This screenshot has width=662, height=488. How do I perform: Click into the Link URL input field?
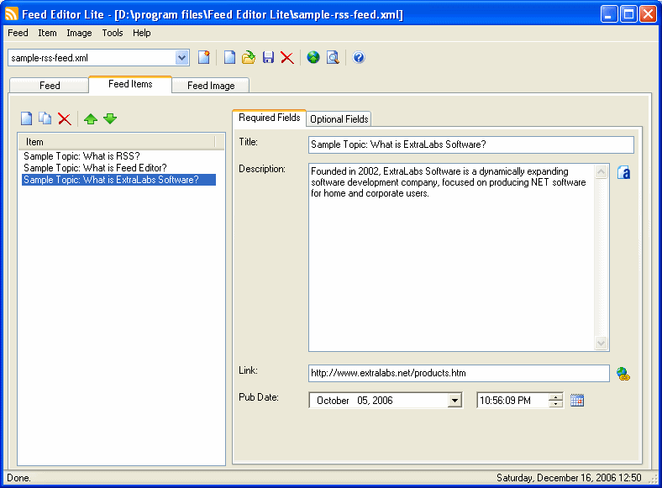tap(459, 373)
